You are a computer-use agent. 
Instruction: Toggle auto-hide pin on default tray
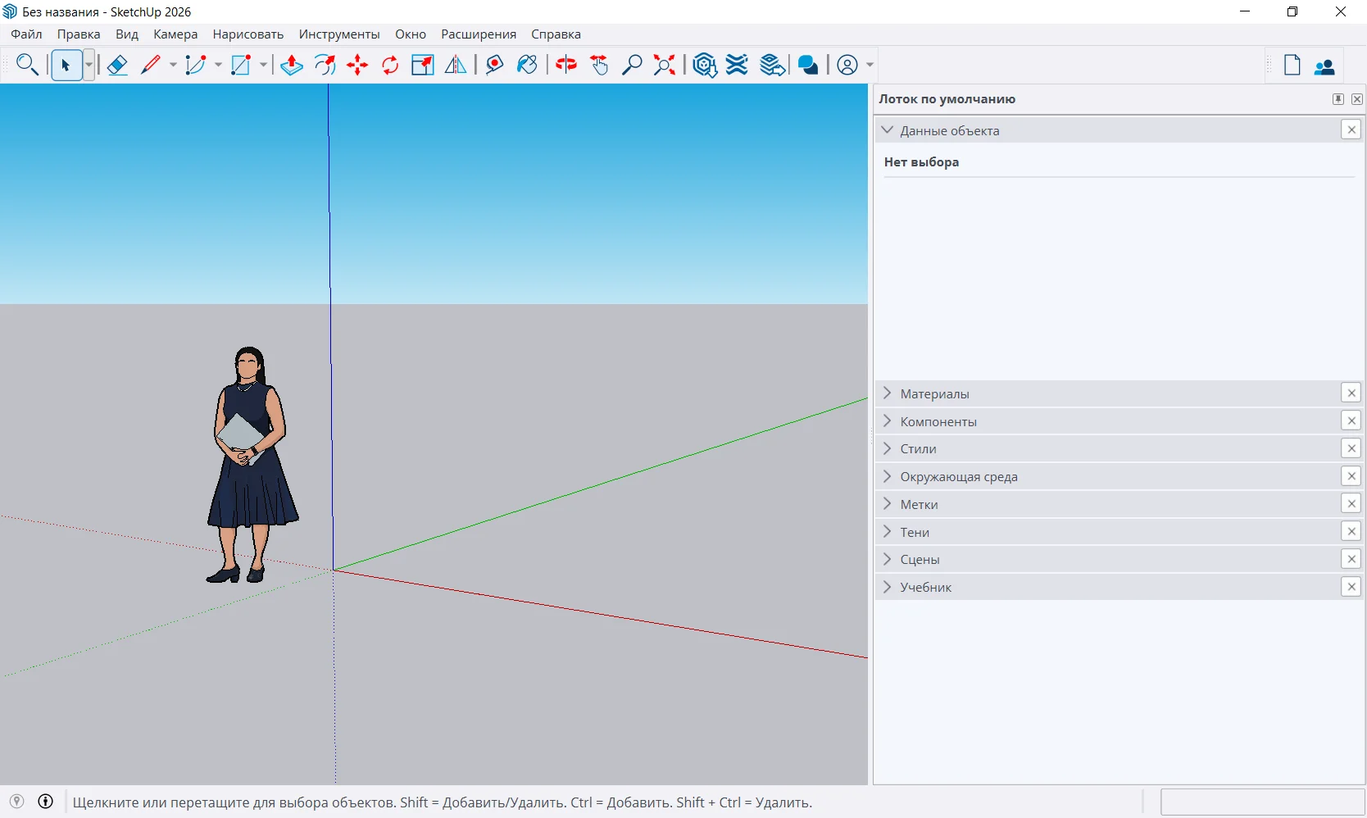1337,99
